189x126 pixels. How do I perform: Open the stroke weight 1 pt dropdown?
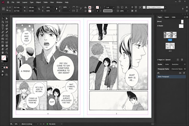(114, 7)
